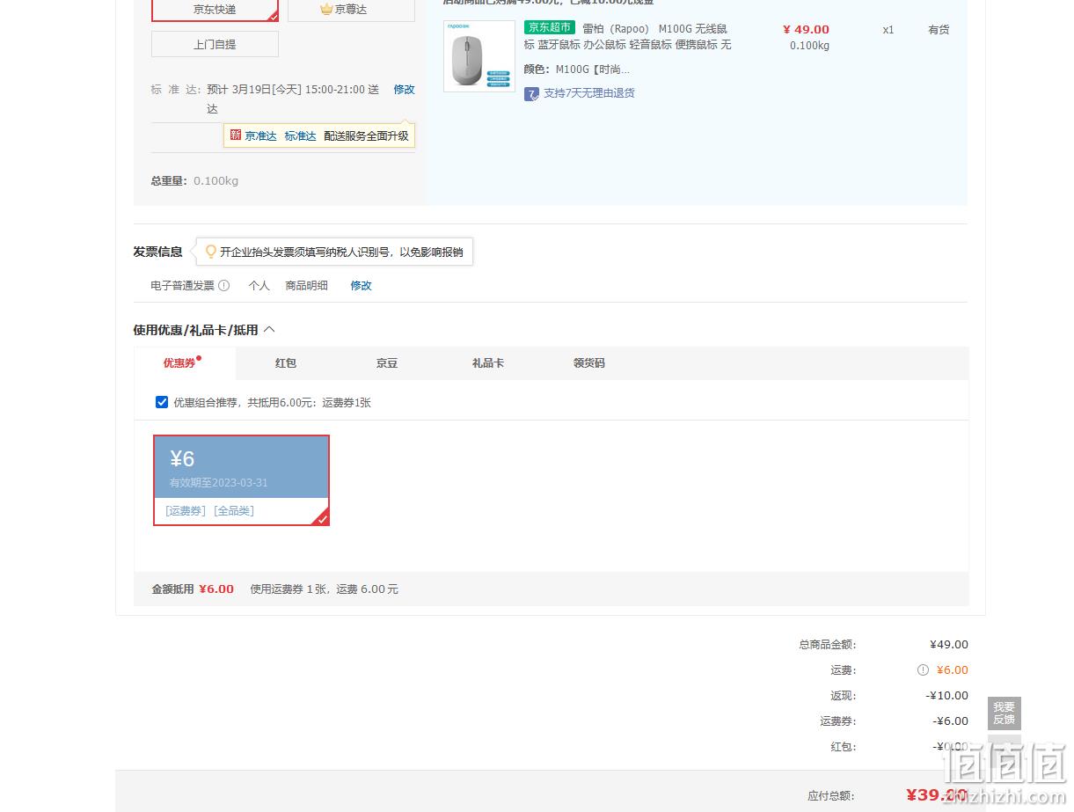The image size is (1074, 812).
Task: Switch to 京豆 tab
Action: (x=386, y=363)
